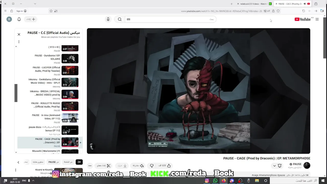Open the browser application menu

5,11
